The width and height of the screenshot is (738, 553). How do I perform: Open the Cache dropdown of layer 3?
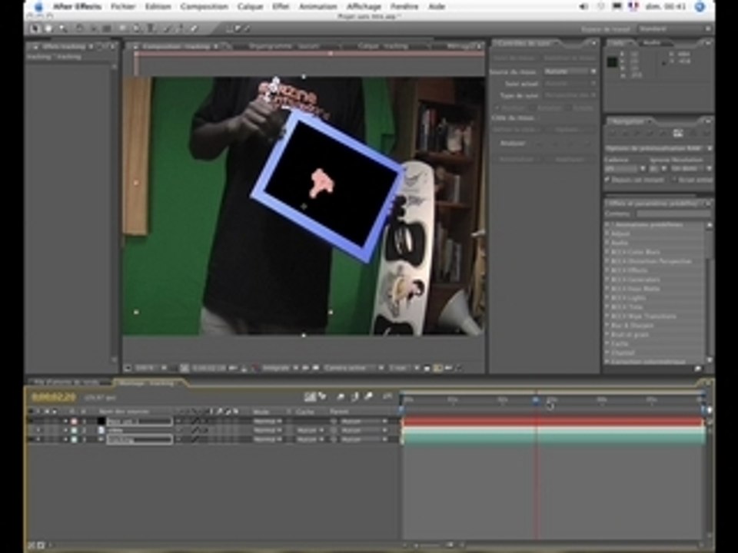pyautogui.click(x=310, y=439)
